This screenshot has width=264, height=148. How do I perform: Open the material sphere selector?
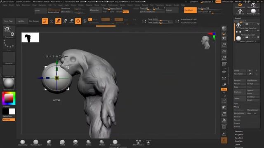pyautogui.click(x=9, y=84)
